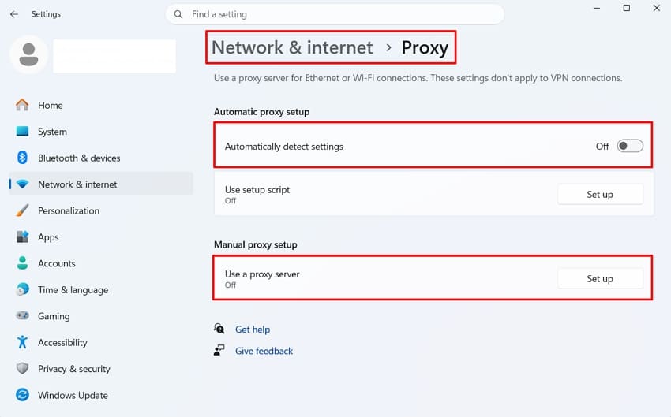The width and height of the screenshot is (671, 417).
Task: Click the Off label beside detect toggle
Action: (x=602, y=147)
